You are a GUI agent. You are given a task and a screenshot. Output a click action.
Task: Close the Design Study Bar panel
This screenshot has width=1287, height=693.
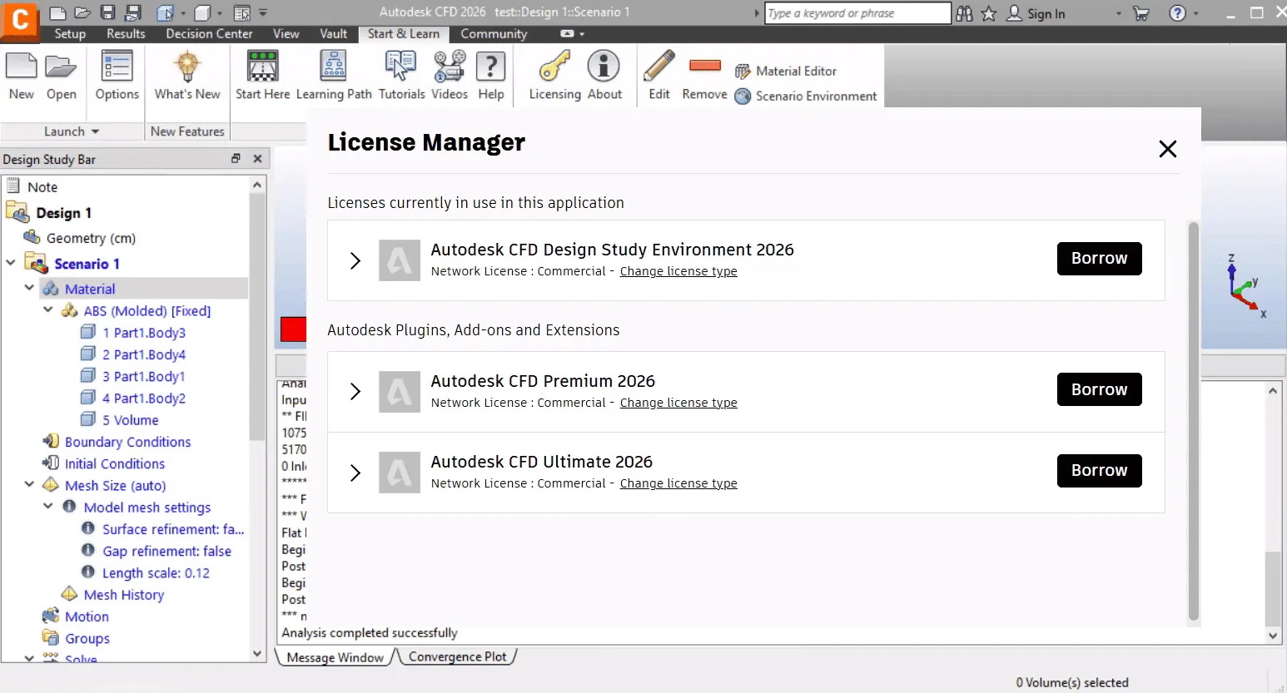(257, 158)
